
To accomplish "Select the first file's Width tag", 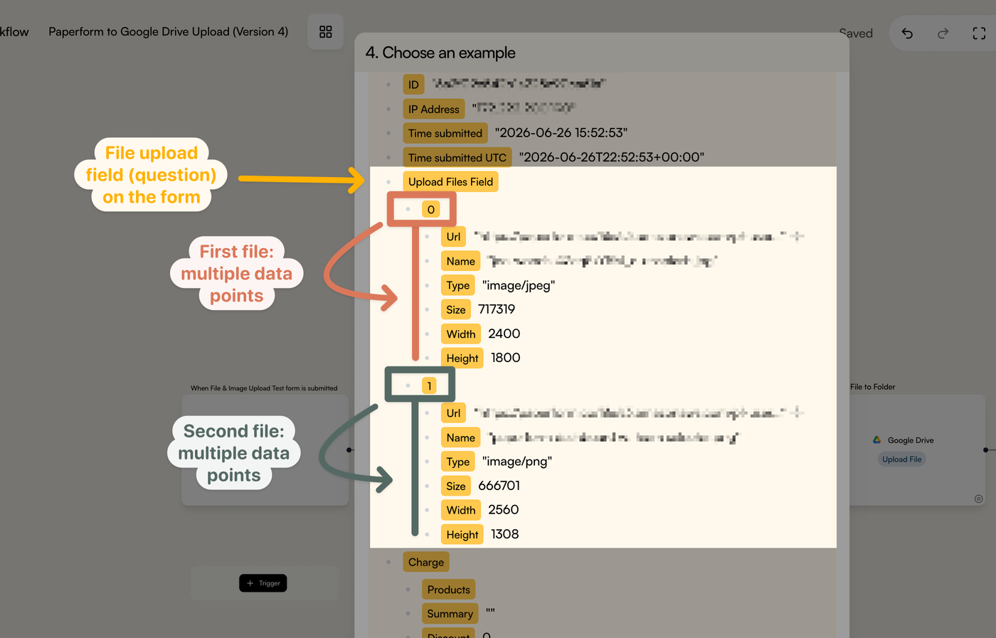I will pyautogui.click(x=461, y=334).
